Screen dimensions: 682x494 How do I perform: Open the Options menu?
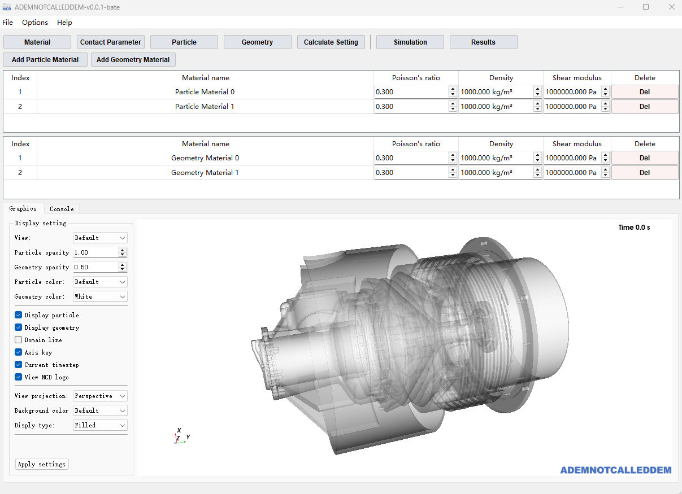click(34, 23)
